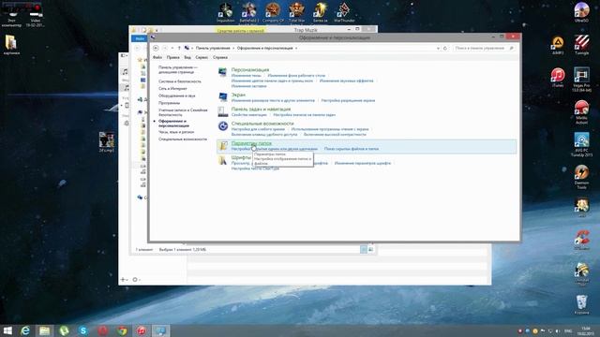Switch Trap Muzik window to details view
This screenshot has height=337, width=600.
tap(364, 250)
